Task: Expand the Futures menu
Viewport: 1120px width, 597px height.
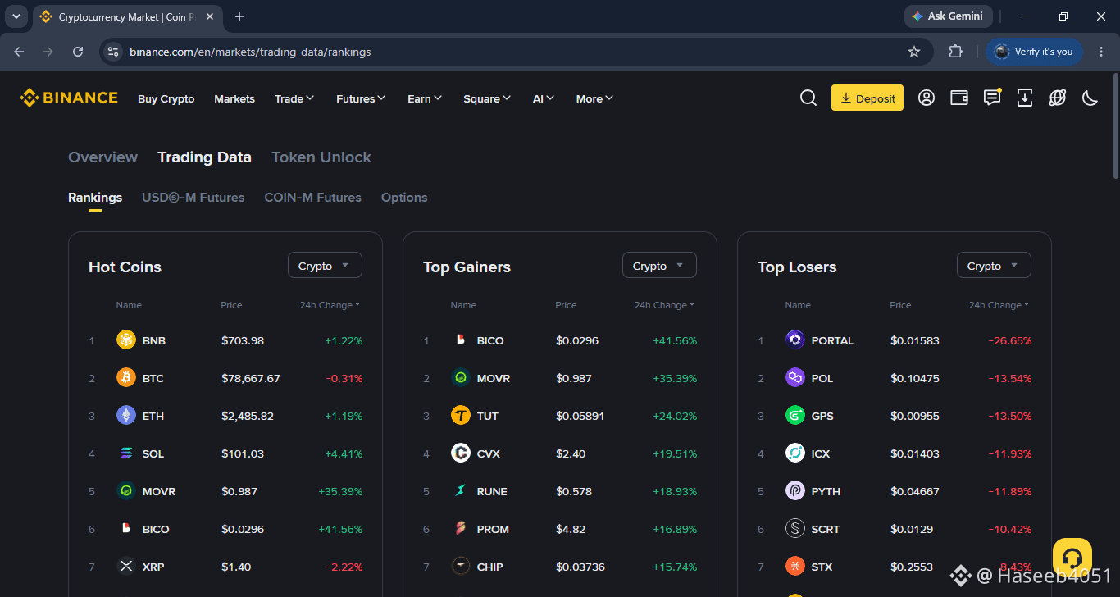Action: (361, 98)
